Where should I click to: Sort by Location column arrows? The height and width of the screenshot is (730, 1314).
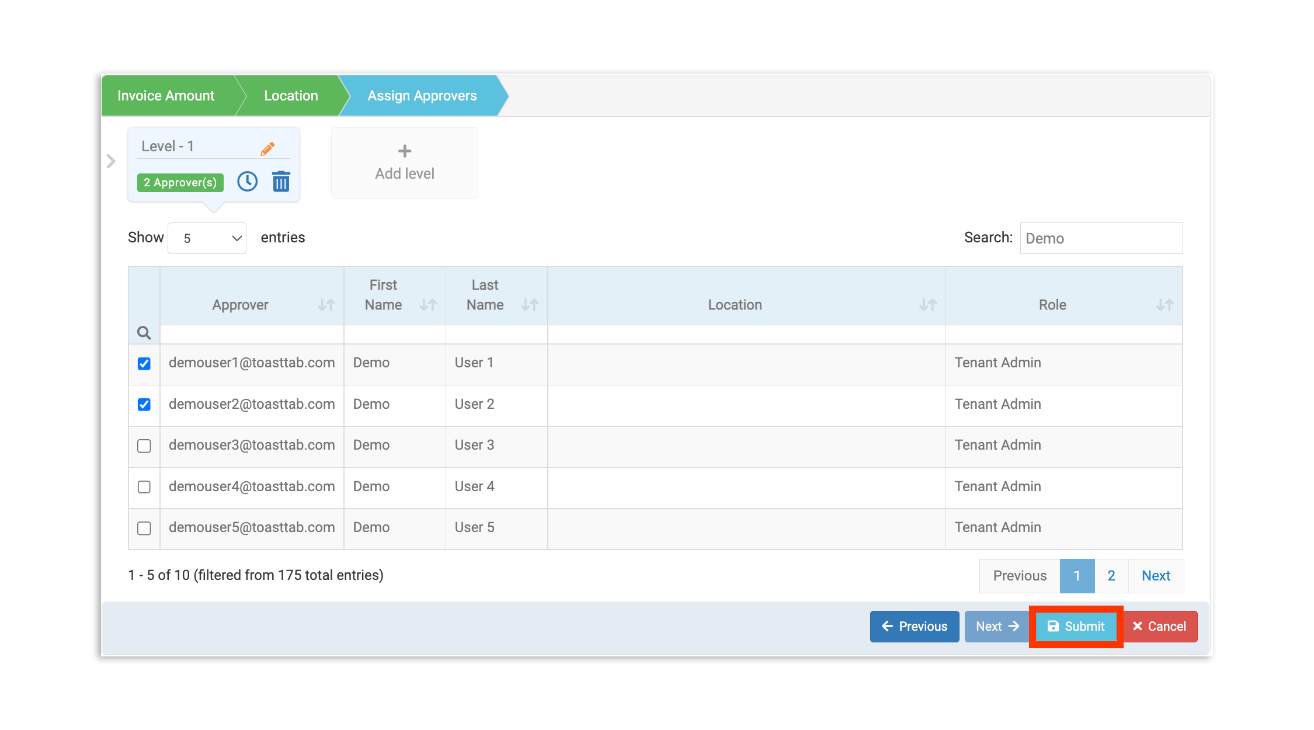927,305
